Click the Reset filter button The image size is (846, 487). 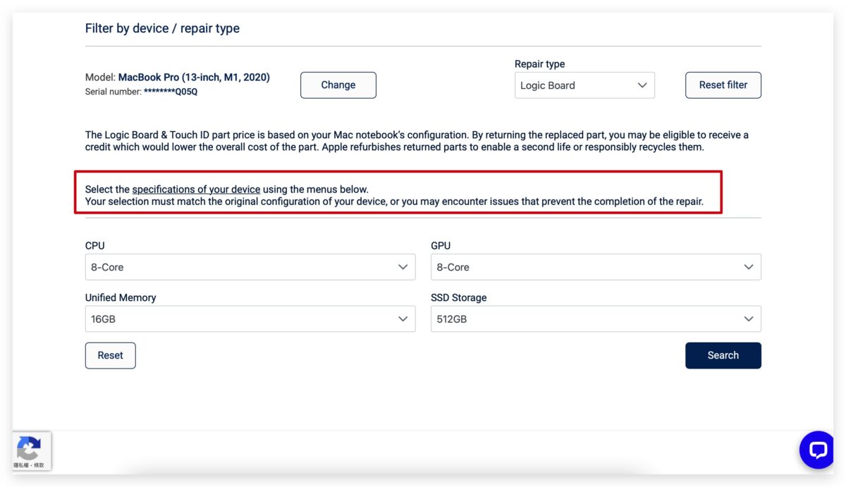click(x=723, y=85)
